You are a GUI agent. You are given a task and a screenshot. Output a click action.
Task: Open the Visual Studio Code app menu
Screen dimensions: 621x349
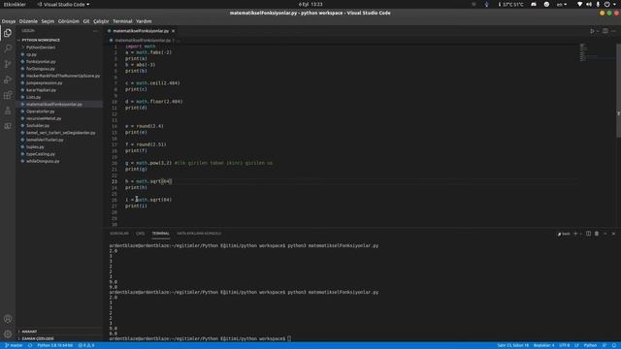tap(63, 4)
